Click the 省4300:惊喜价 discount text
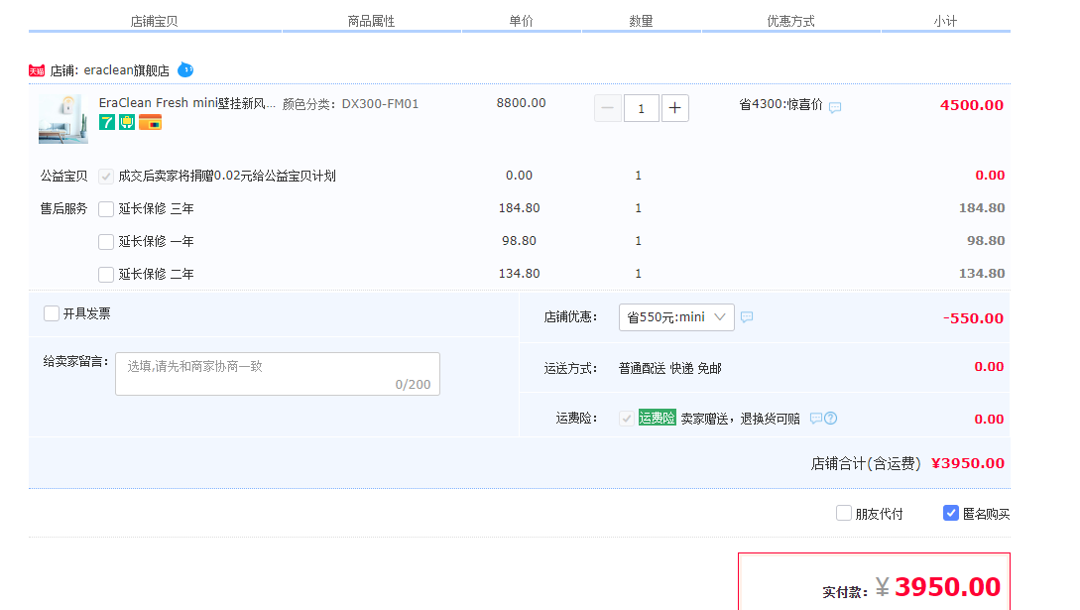The height and width of the screenshot is (610, 1080). [781, 104]
